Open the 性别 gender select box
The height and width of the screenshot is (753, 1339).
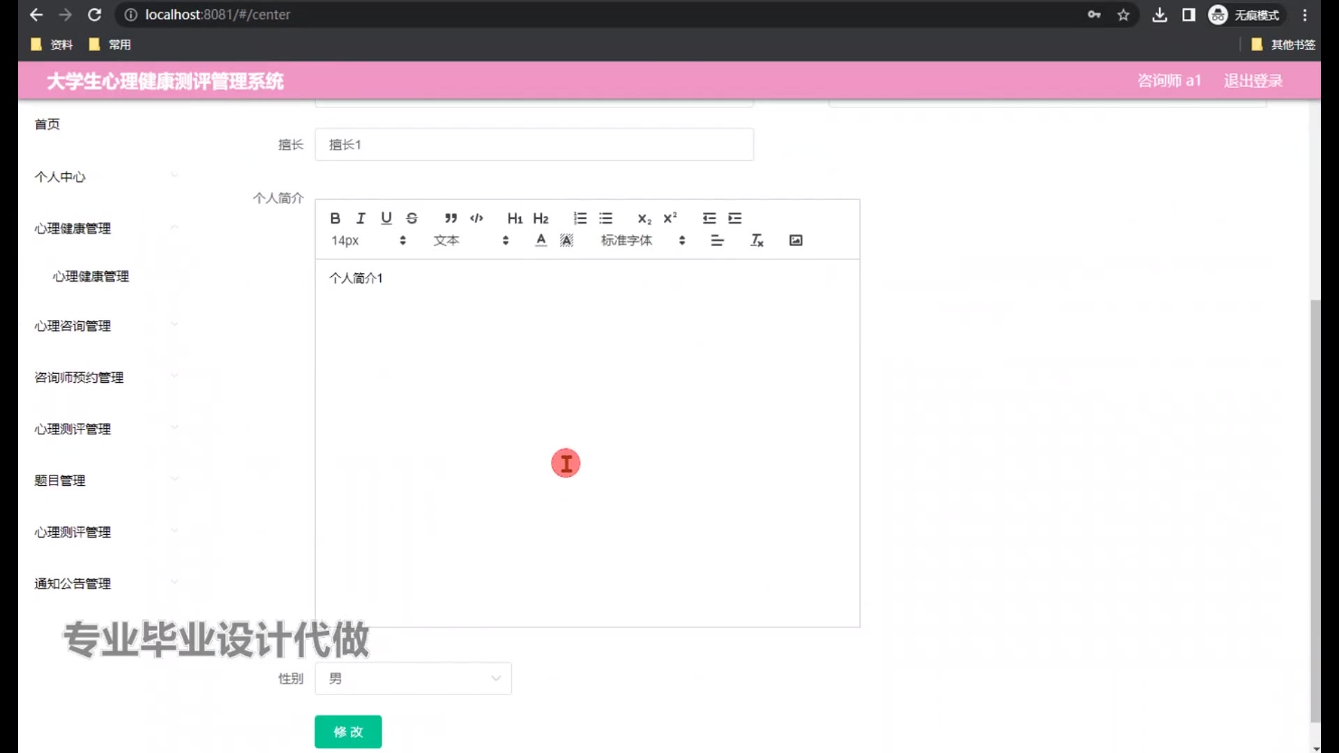413,678
